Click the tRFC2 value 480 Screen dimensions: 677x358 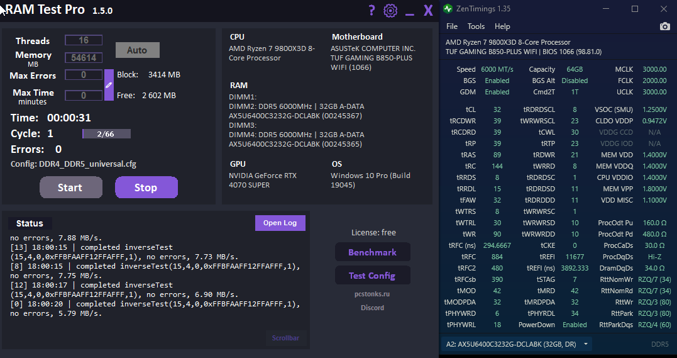(497, 267)
